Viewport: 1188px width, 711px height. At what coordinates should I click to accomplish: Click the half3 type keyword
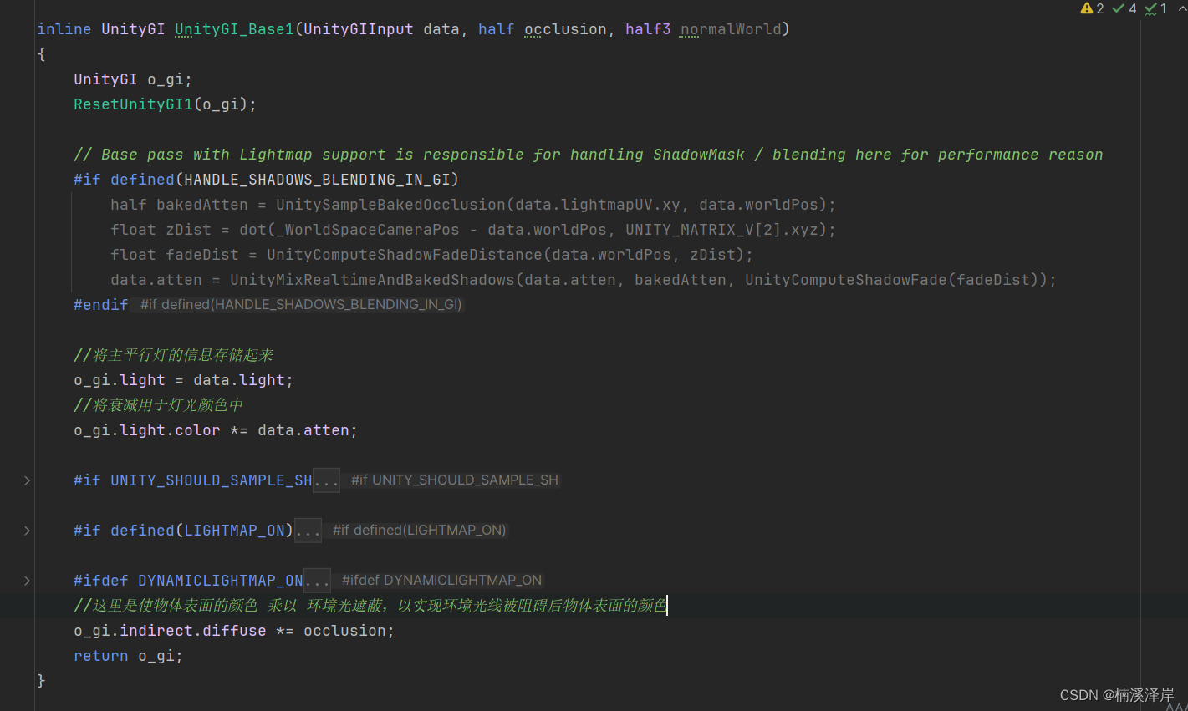pos(648,29)
